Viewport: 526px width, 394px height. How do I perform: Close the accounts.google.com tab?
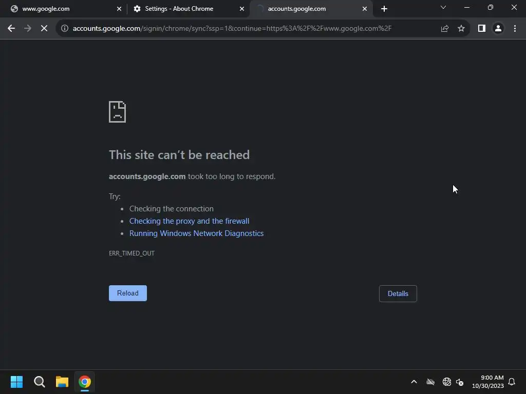pyautogui.click(x=365, y=9)
